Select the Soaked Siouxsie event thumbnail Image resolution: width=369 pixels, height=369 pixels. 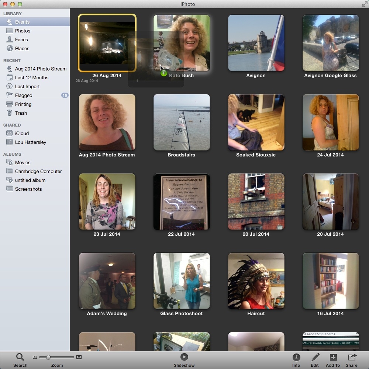(256, 122)
